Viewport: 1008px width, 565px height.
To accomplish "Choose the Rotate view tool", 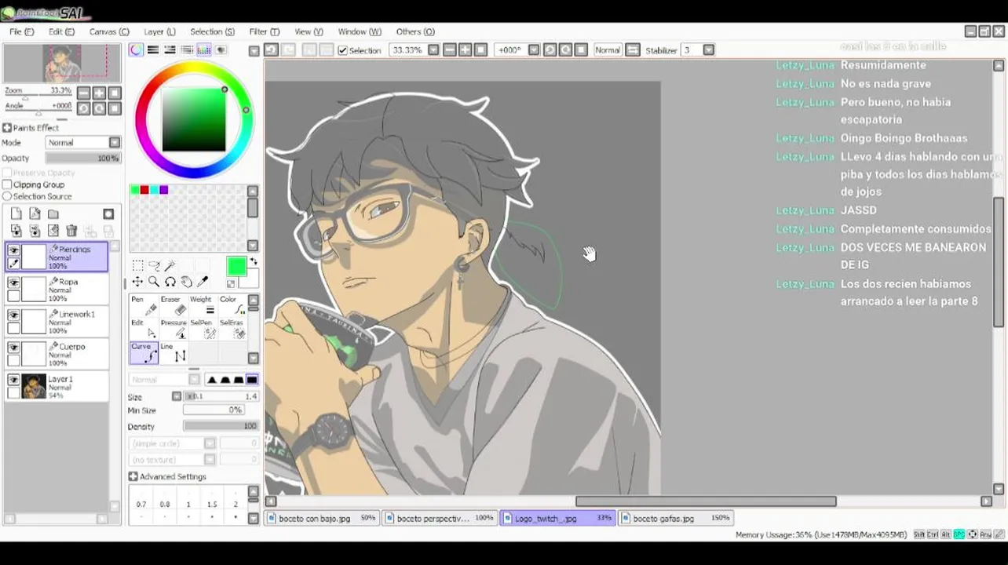I will 170,282.
